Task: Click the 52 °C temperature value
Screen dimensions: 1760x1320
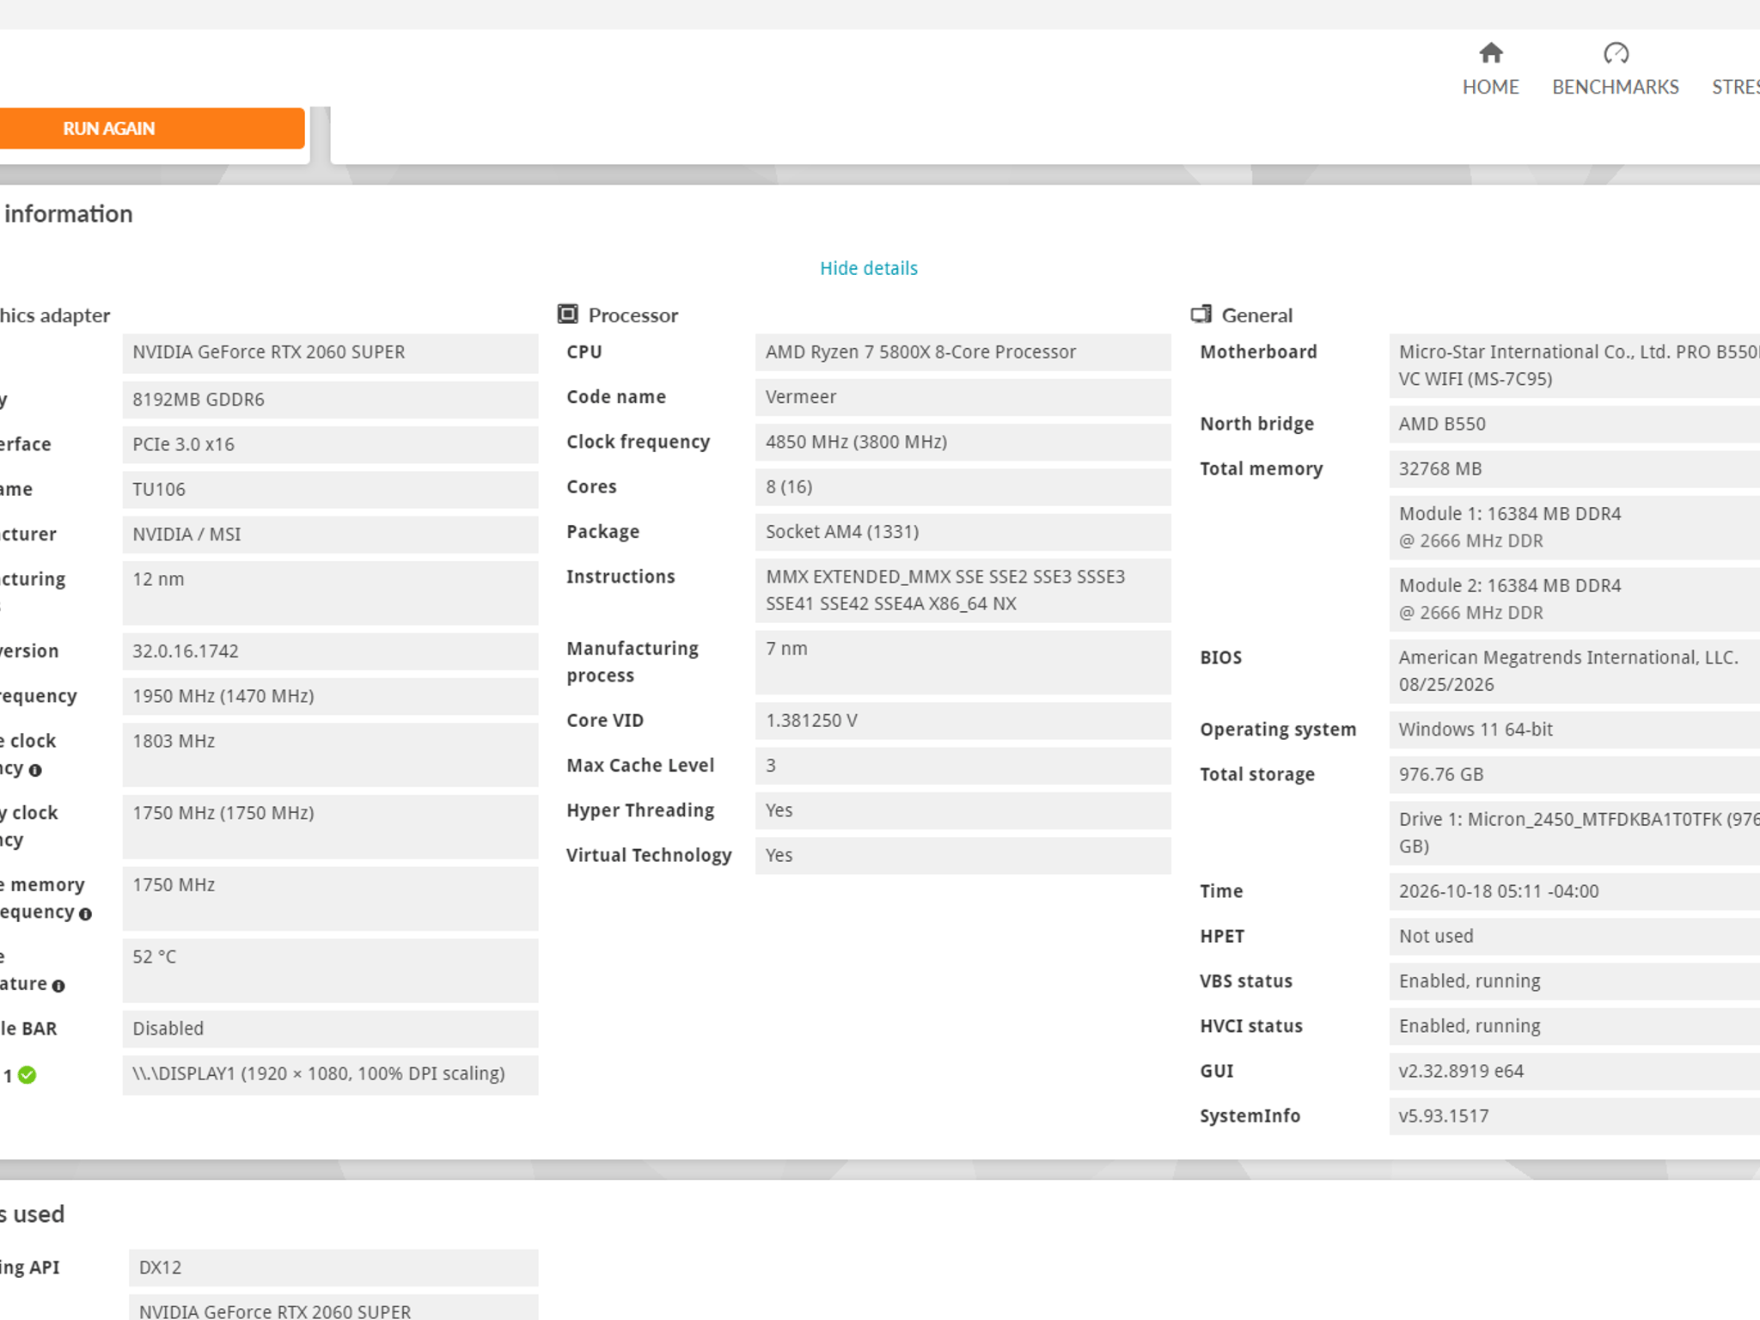Action: pyautogui.click(x=330, y=971)
